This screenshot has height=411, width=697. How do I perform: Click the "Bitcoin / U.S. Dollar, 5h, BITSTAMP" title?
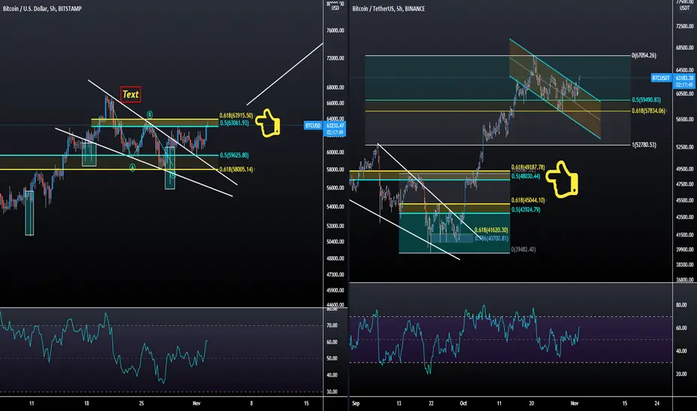tap(42, 8)
